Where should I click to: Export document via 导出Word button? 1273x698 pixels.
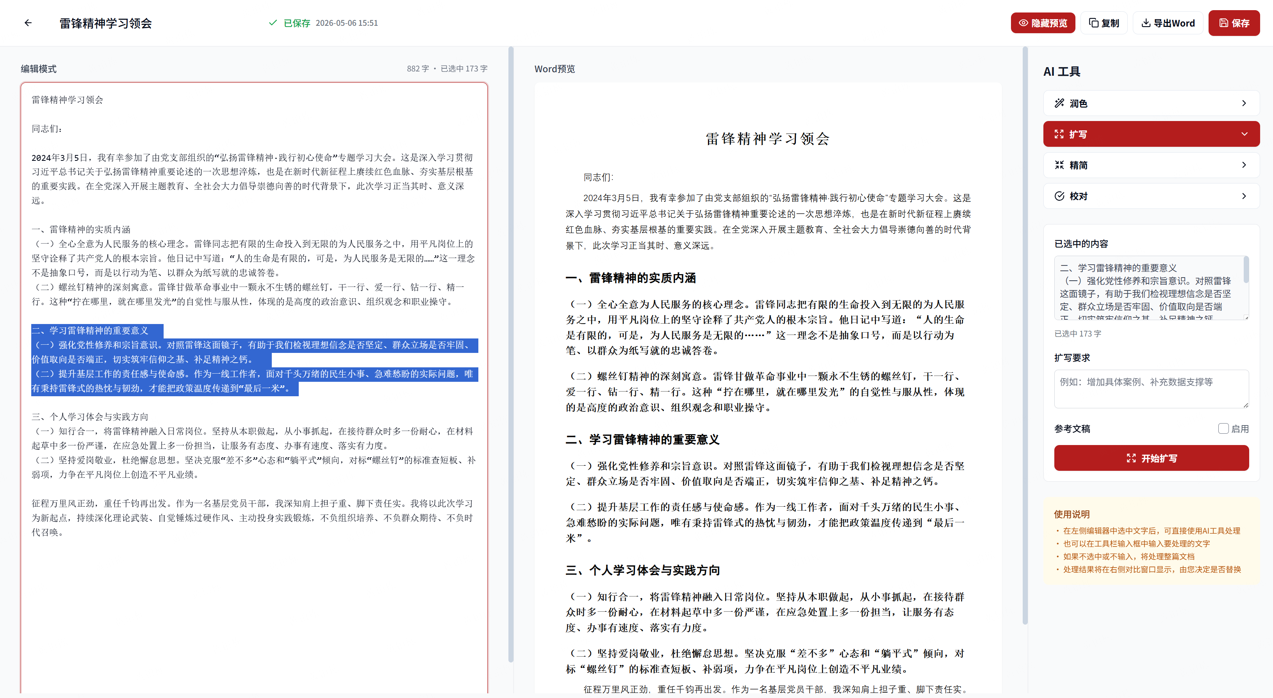pos(1168,23)
